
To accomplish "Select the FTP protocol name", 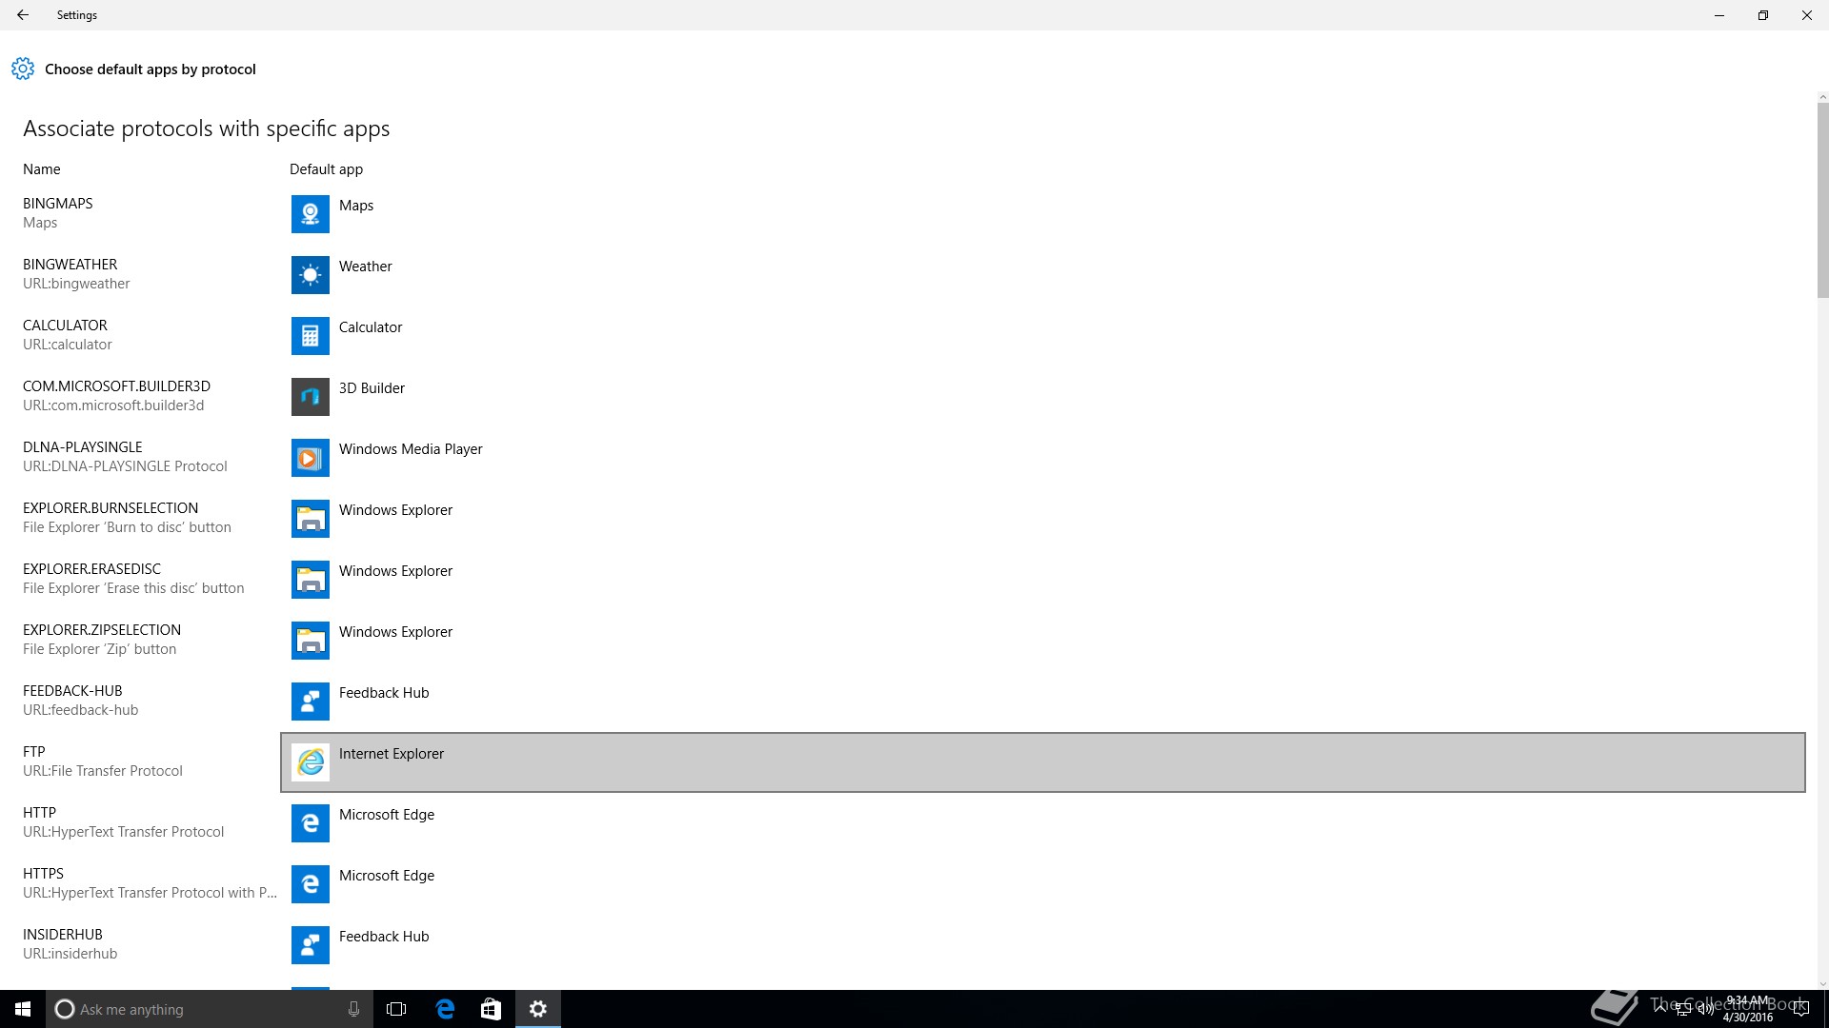I will click(34, 752).
